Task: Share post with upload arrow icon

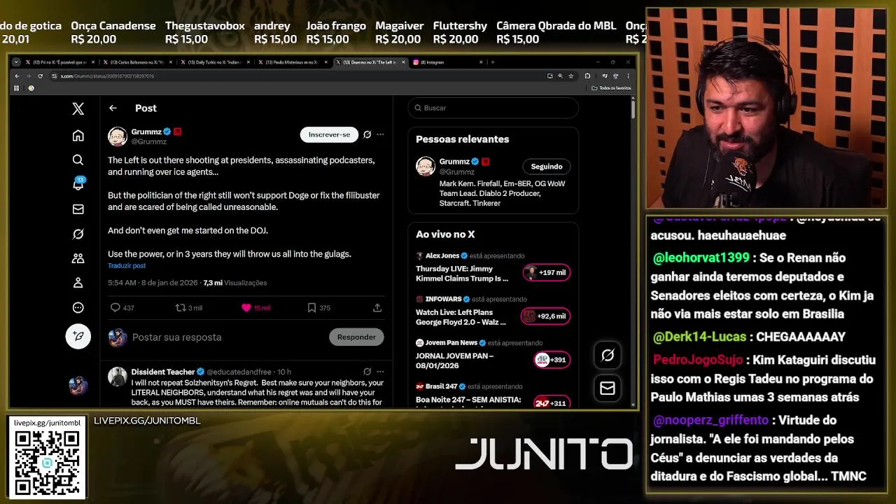Action: [377, 307]
